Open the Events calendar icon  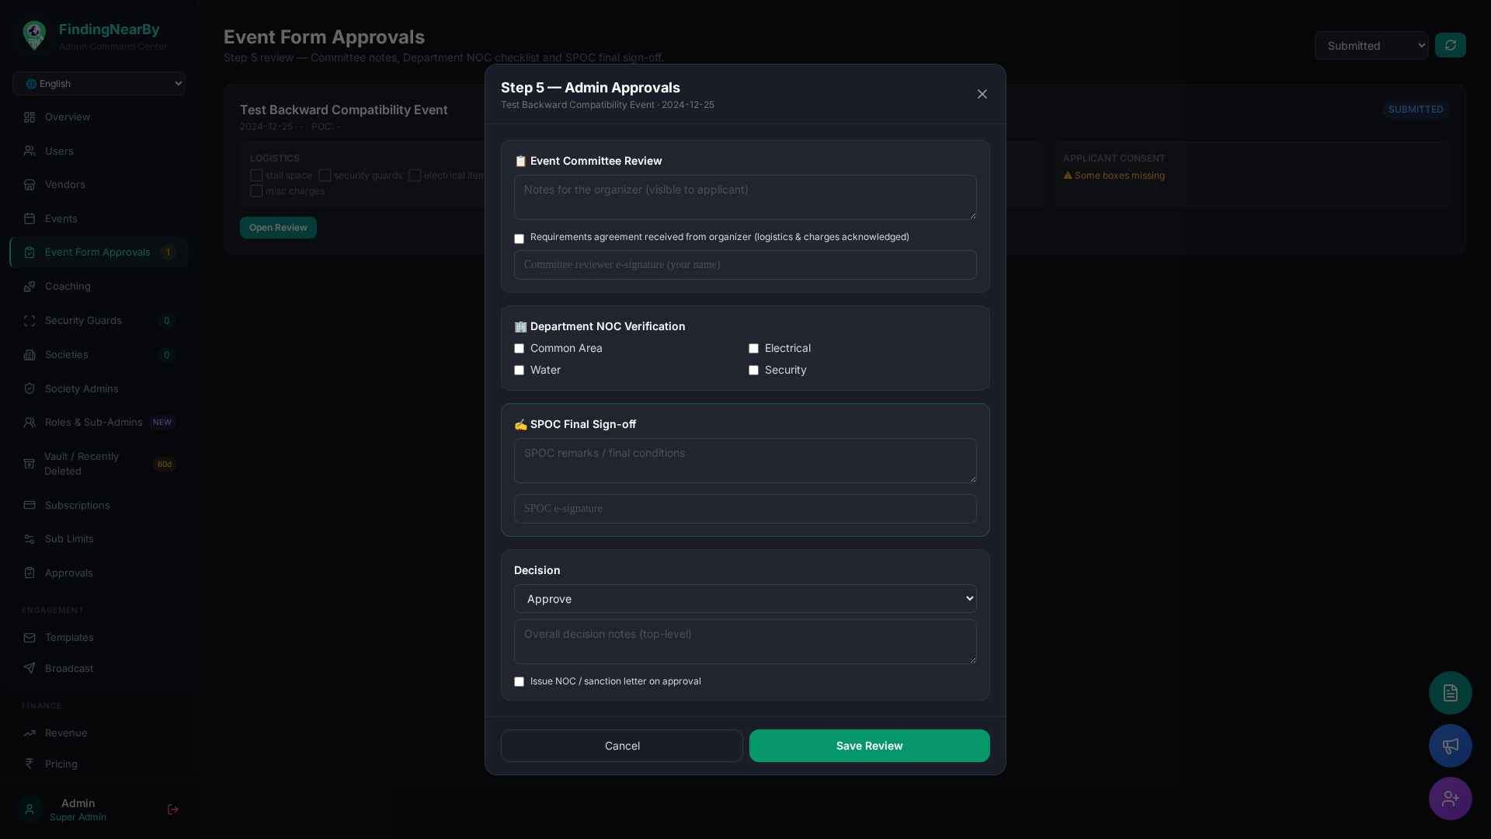coord(29,218)
